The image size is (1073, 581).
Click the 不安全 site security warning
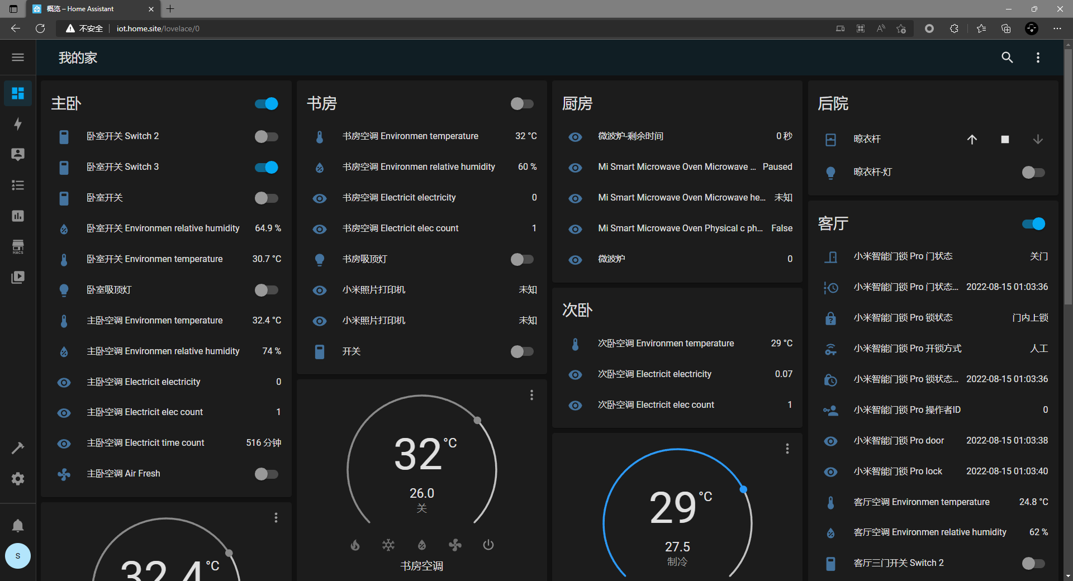click(x=84, y=28)
